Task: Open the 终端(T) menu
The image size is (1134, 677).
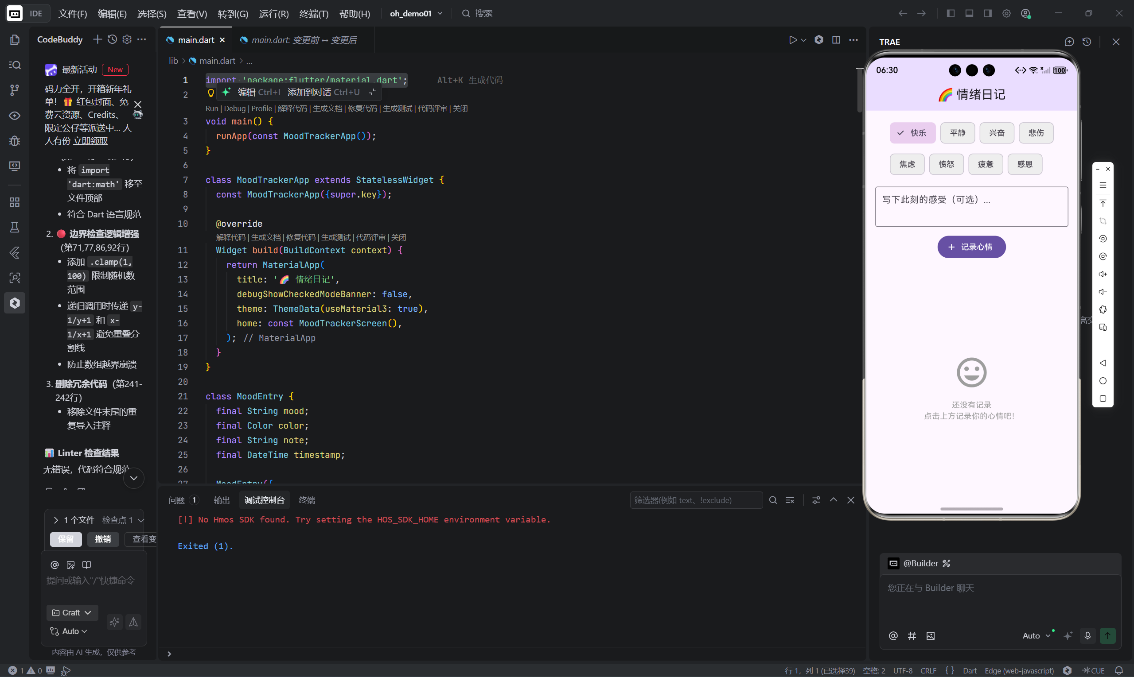Action: pyautogui.click(x=314, y=14)
